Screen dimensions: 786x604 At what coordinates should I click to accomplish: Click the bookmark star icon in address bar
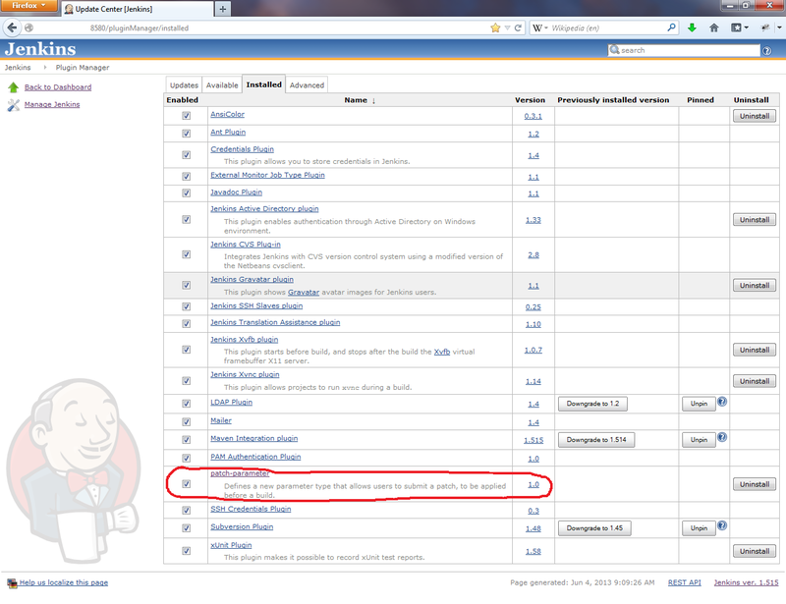click(x=495, y=28)
